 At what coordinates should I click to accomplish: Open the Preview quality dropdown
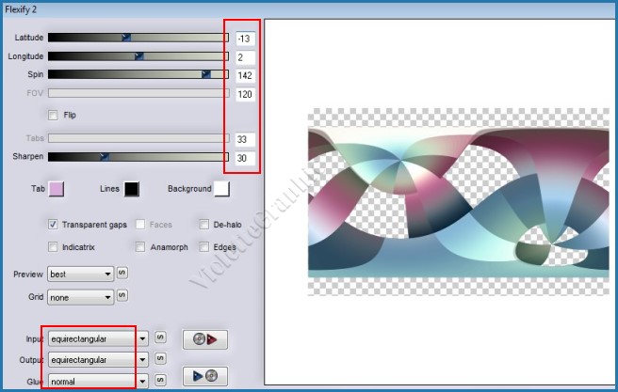(x=80, y=274)
